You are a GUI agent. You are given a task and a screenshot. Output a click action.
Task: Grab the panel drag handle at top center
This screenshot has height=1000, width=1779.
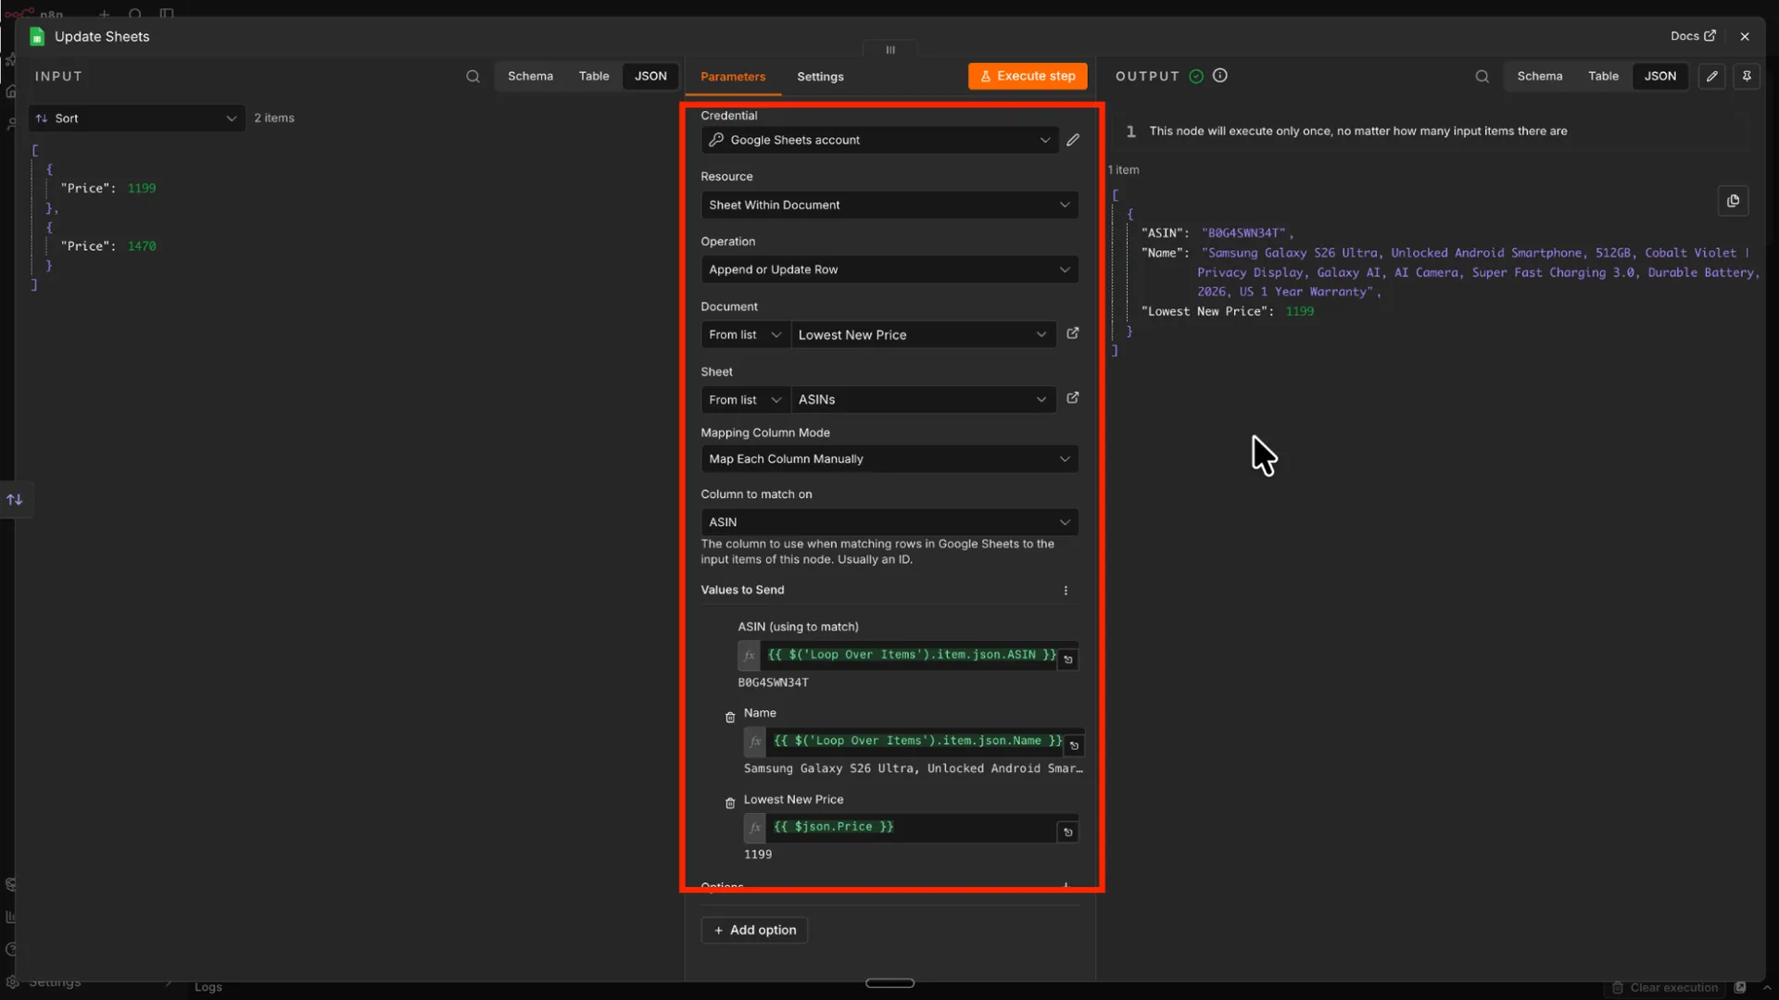890,50
